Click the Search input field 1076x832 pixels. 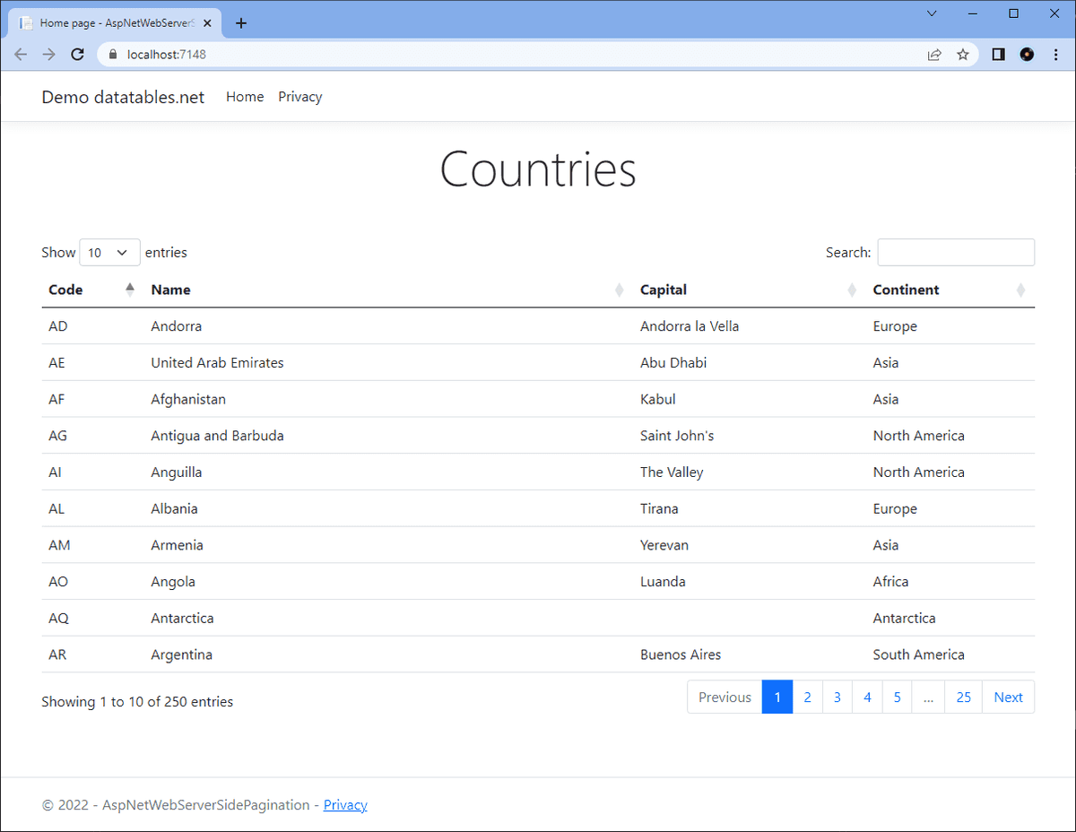[x=955, y=252]
